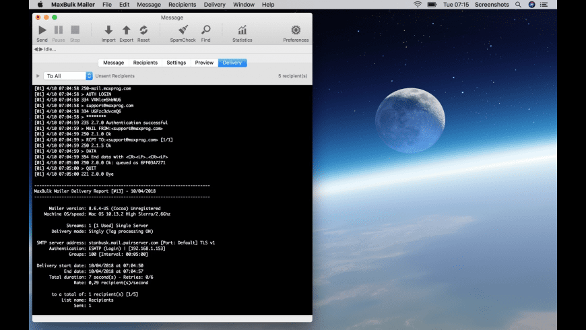Select the Settings tab
Image resolution: width=586 pixels, height=330 pixels.
pyautogui.click(x=176, y=63)
